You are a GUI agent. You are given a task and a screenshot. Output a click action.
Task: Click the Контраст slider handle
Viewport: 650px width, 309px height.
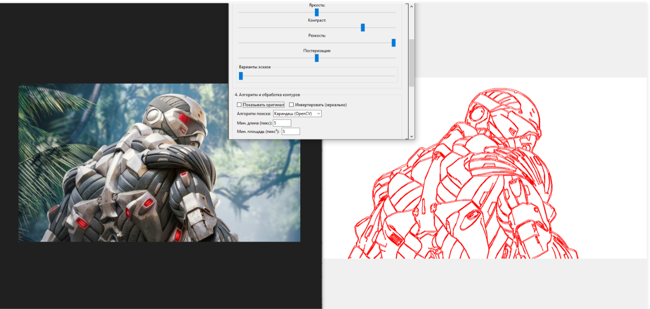[363, 28]
